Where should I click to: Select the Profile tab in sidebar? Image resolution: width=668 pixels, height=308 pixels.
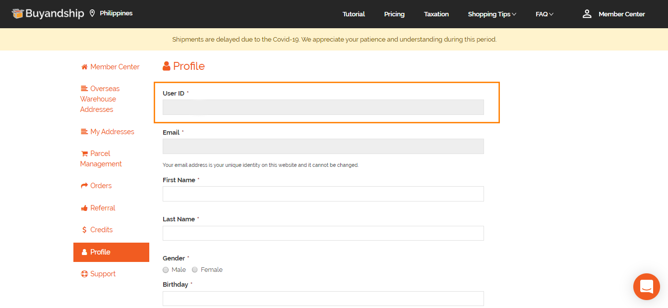tap(111, 252)
